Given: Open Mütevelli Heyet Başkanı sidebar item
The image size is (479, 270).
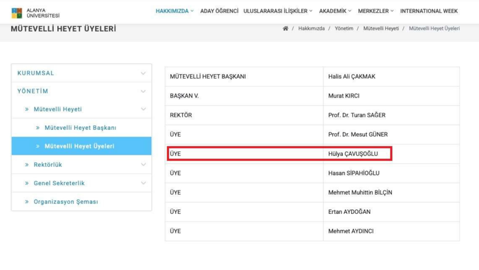Looking at the screenshot, I should [x=82, y=127].
